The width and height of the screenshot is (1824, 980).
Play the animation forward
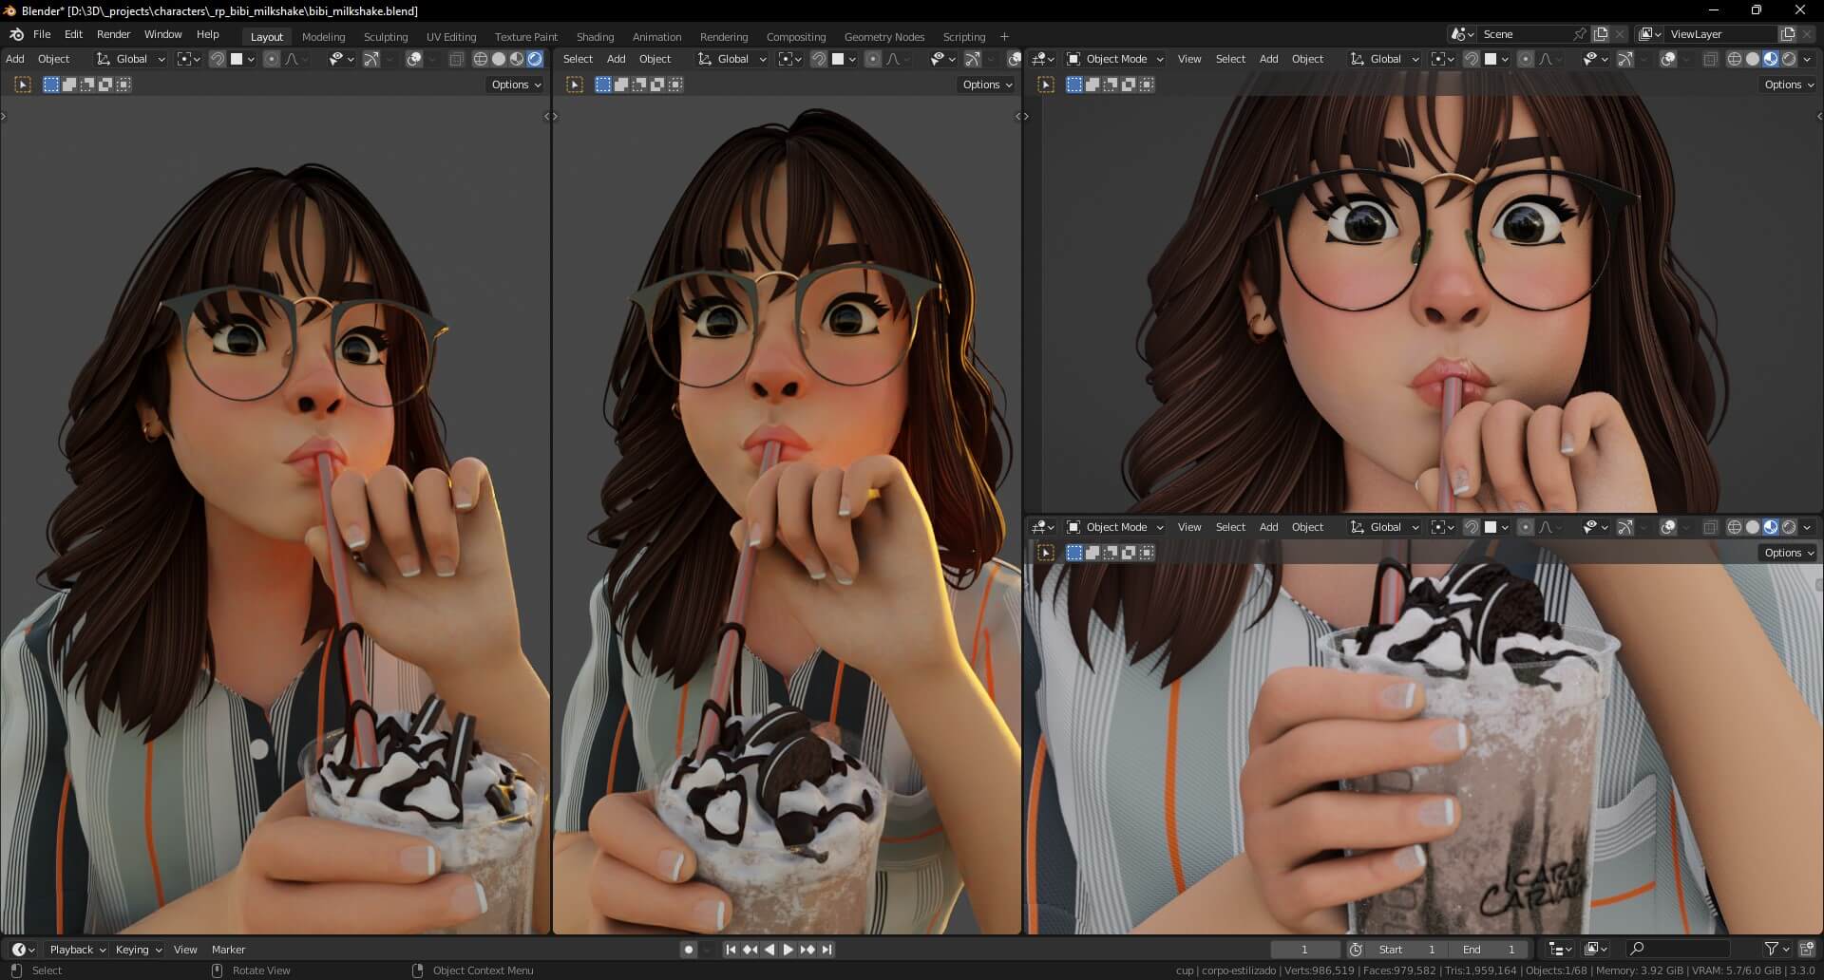pos(788,950)
